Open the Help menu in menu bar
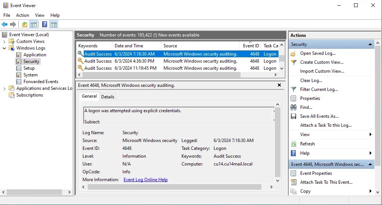 point(55,15)
